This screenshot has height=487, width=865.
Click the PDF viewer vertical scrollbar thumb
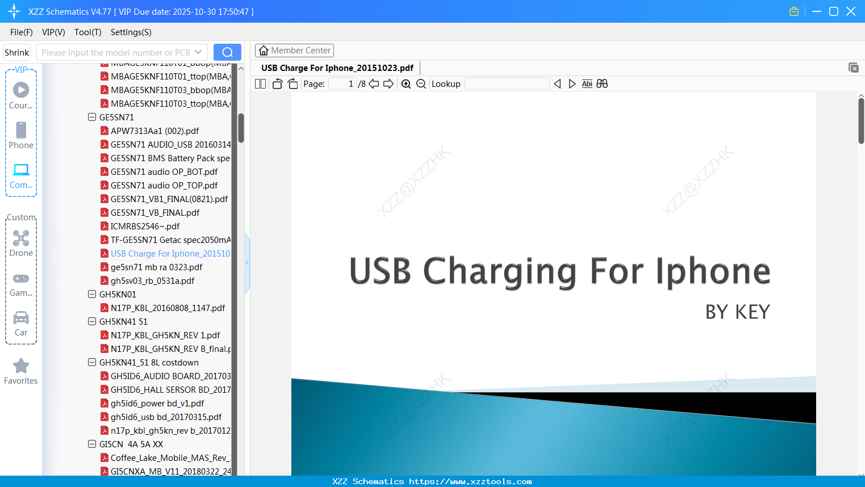[861, 121]
